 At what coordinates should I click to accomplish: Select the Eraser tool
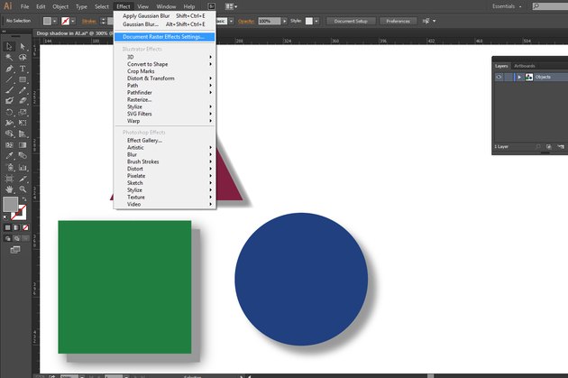23,101
